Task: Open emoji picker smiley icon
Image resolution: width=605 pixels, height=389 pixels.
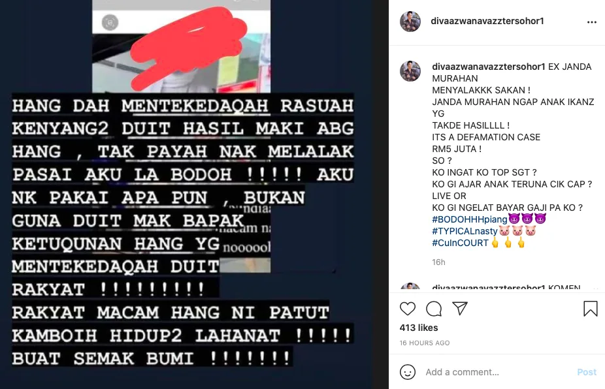Action: [408, 372]
